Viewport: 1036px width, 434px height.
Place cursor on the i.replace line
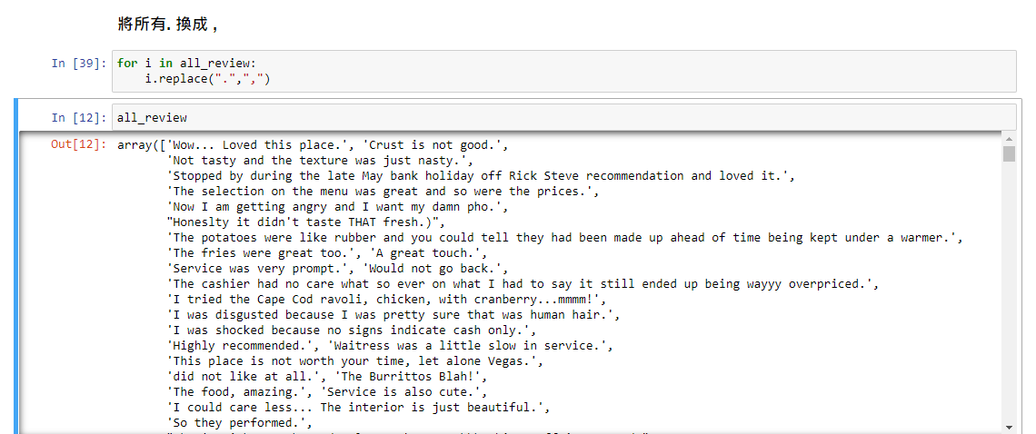point(208,79)
